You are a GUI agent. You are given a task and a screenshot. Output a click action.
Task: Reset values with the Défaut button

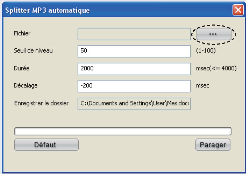(46, 145)
